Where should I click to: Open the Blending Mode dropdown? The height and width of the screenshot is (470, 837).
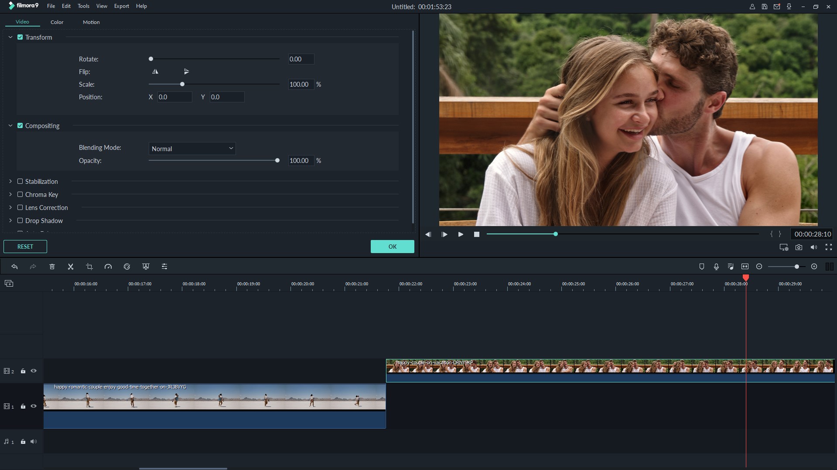coord(192,149)
